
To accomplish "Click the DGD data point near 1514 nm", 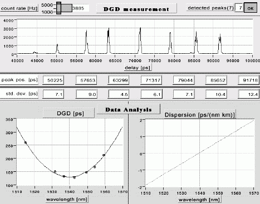I will tap(26, 142).
